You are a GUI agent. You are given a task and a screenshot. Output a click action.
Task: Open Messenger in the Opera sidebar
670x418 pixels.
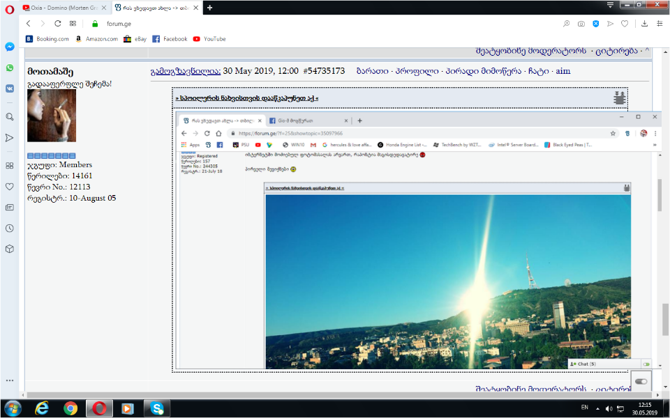[x=10, y=47]
